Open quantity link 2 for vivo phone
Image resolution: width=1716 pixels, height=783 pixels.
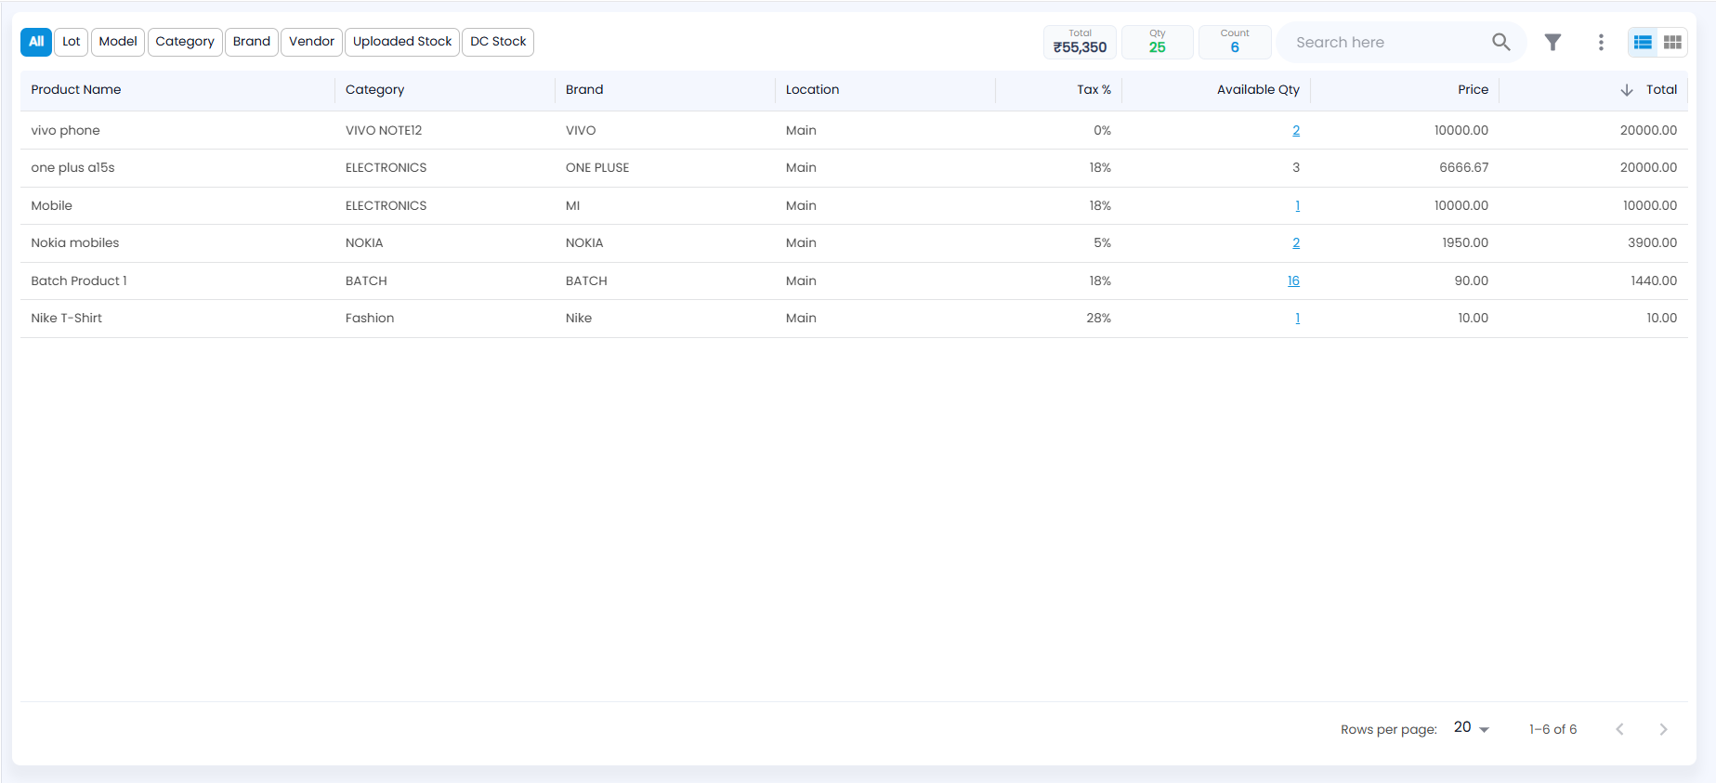(1296, 131)
